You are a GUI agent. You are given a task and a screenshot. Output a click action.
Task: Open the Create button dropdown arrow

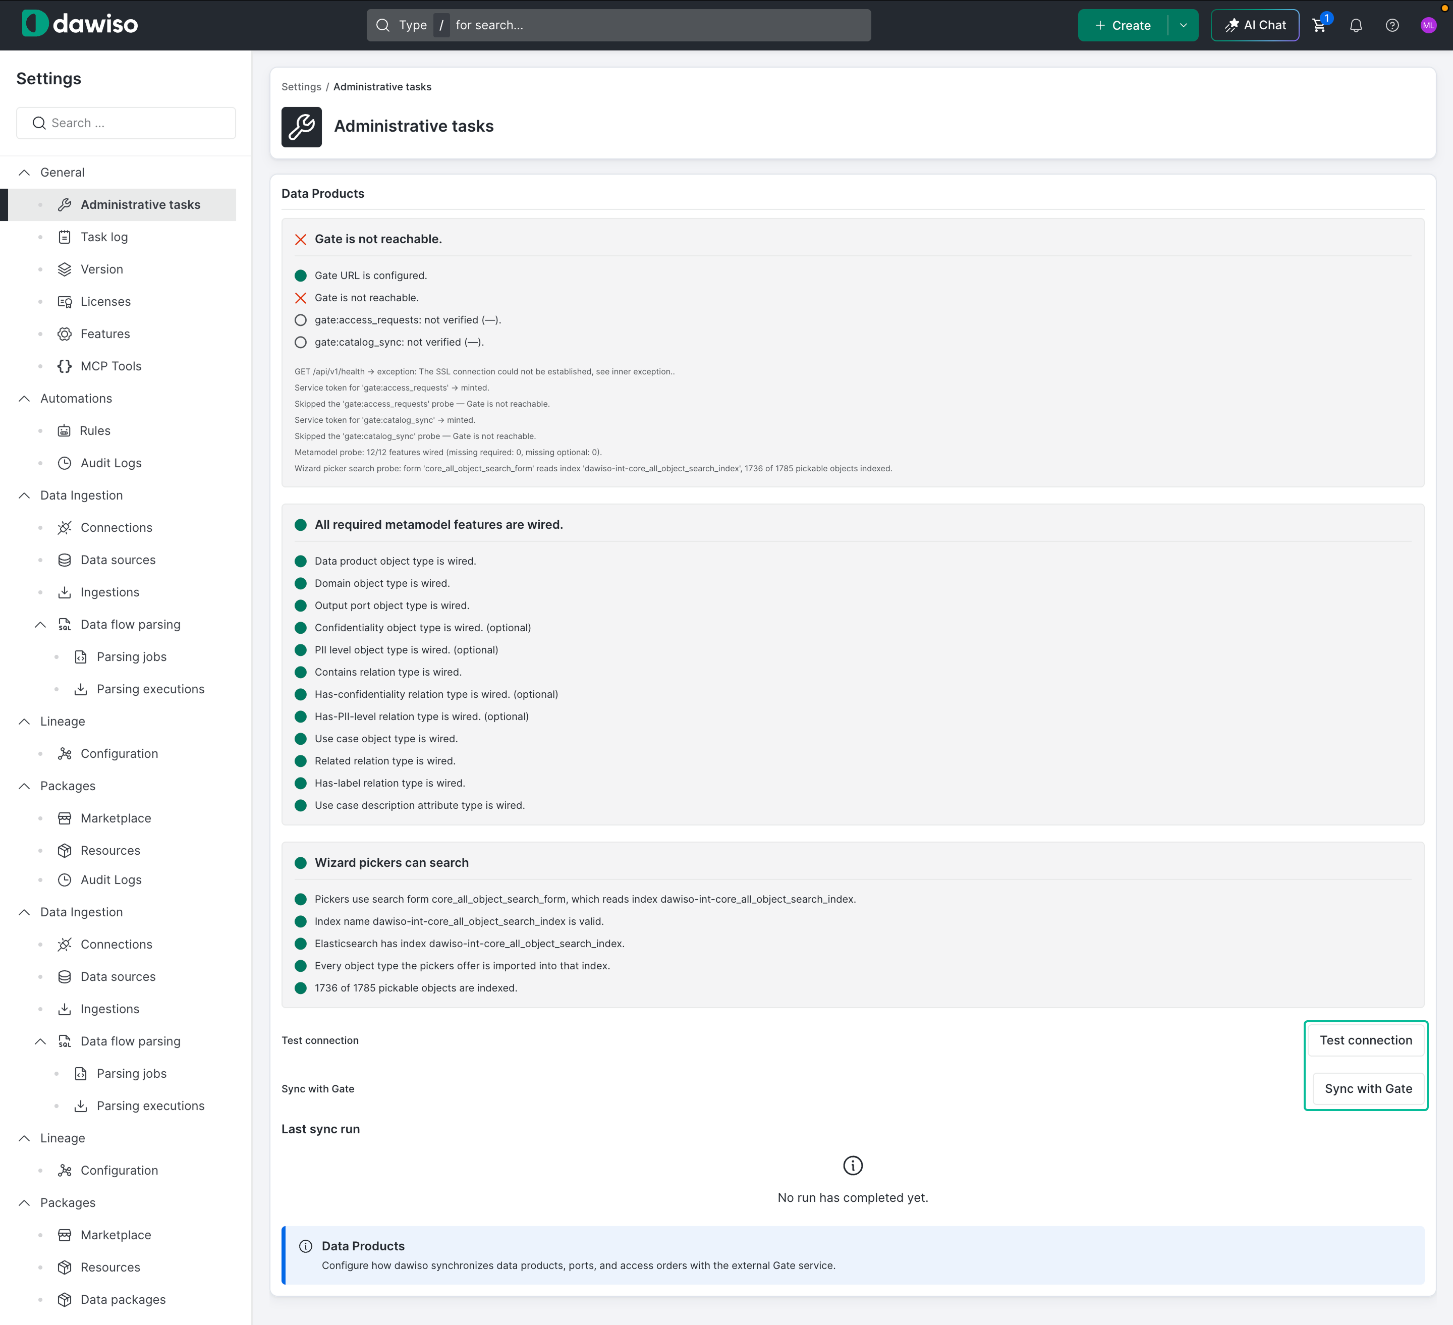[x=1183, y=25]
